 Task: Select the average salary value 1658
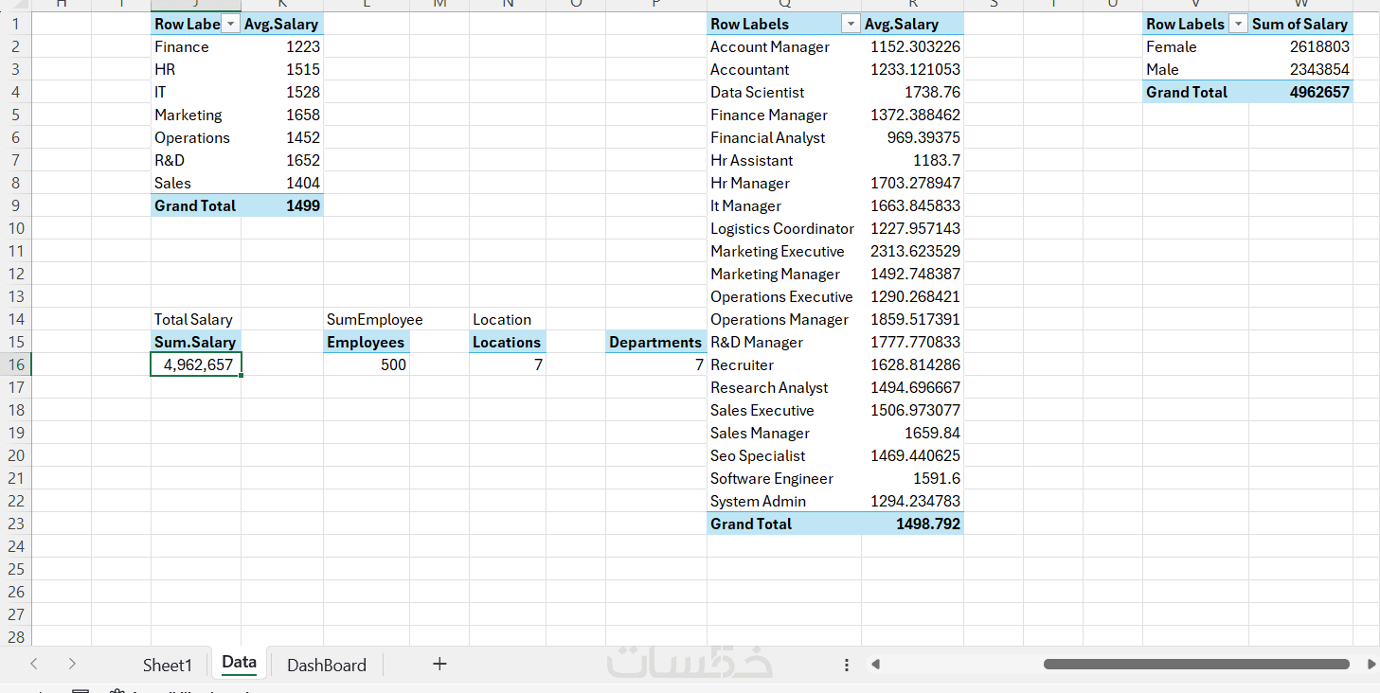(282, 115)
